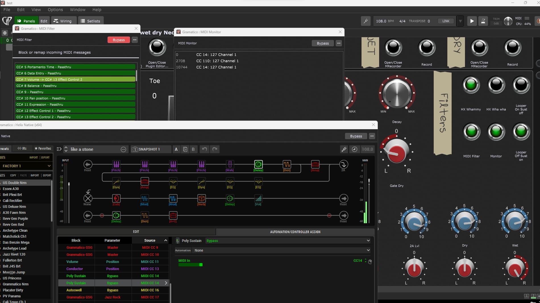Select the Cab block in signal chain
The width and height of the screenshot is (540, 303).
pos(116,198)
